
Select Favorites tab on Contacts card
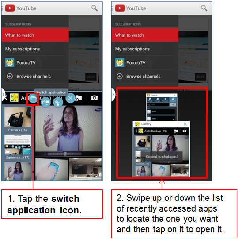[x=165, y=100]
